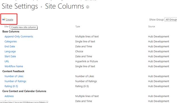Click the Type column header
Image resolution: width=177 pixels, height=103 pixels.
[78, 26]
